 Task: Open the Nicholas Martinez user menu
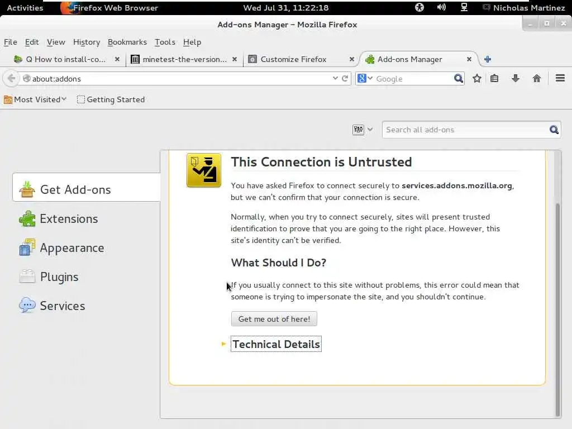point(523,8)
